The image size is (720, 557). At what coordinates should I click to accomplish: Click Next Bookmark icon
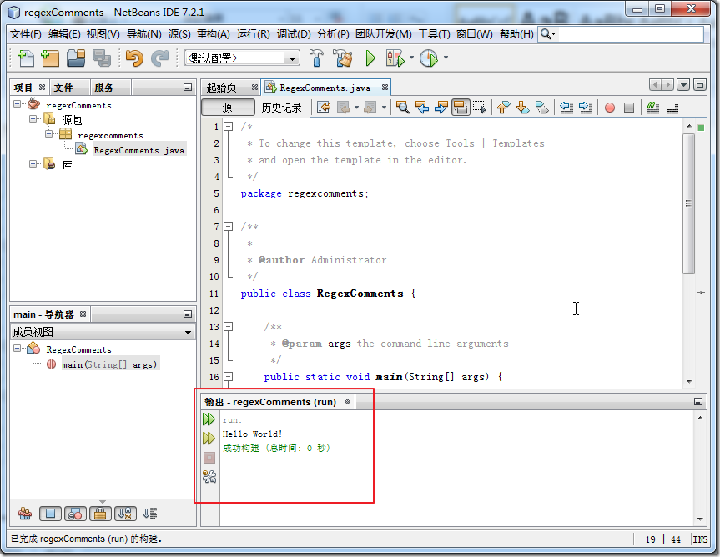522,108
